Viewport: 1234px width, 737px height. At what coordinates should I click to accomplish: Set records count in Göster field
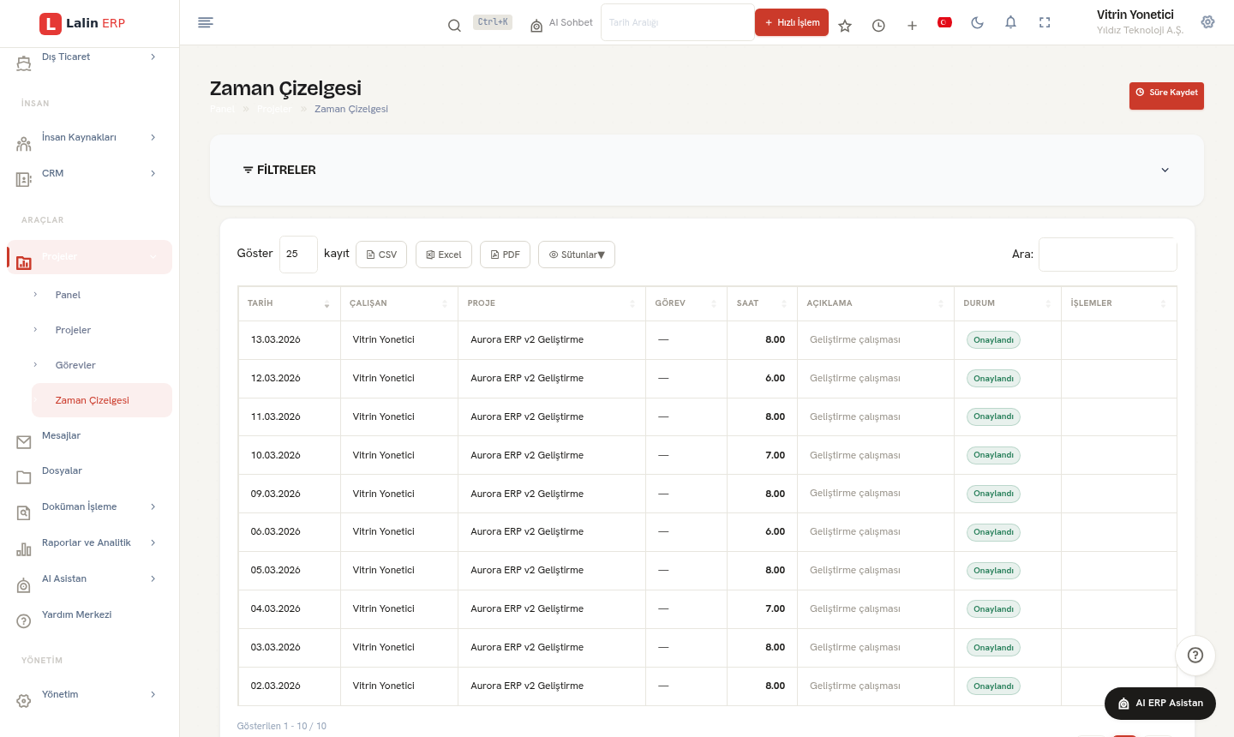click(298, 255)
